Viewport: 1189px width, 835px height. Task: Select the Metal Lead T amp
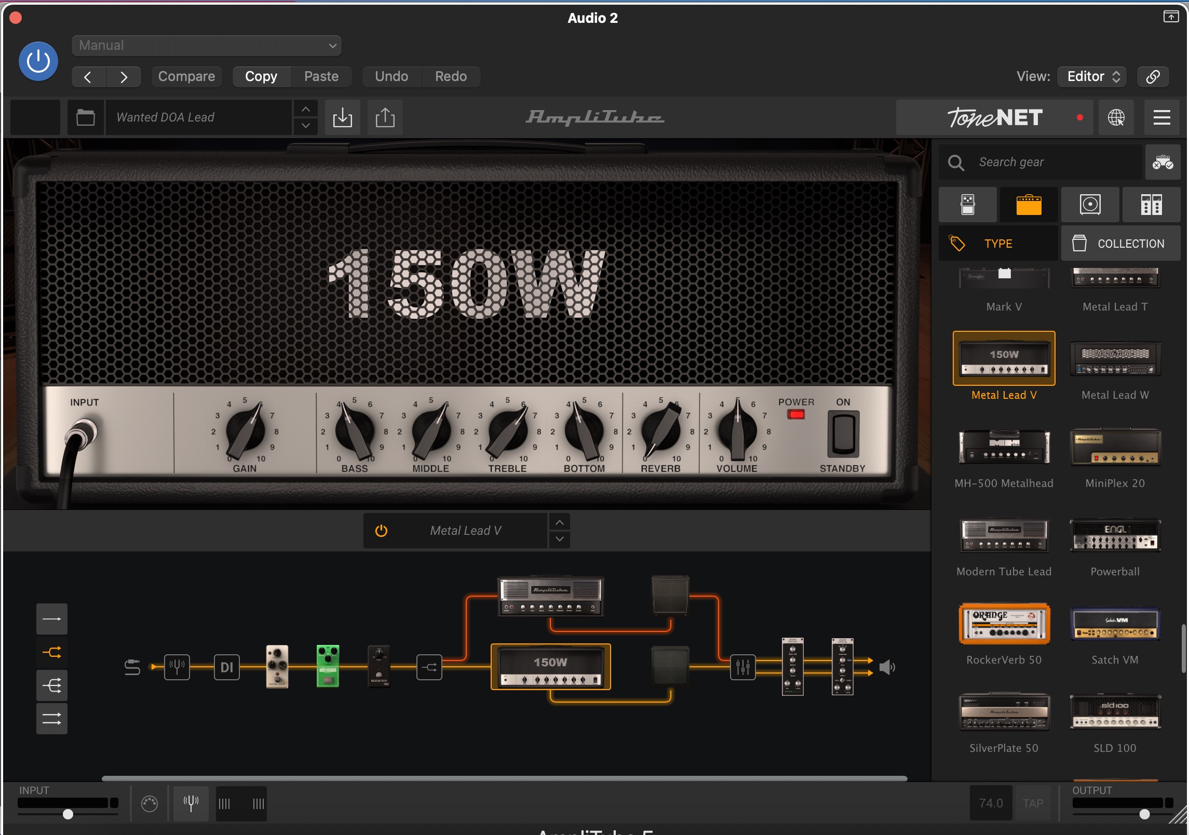[1115, 290]
